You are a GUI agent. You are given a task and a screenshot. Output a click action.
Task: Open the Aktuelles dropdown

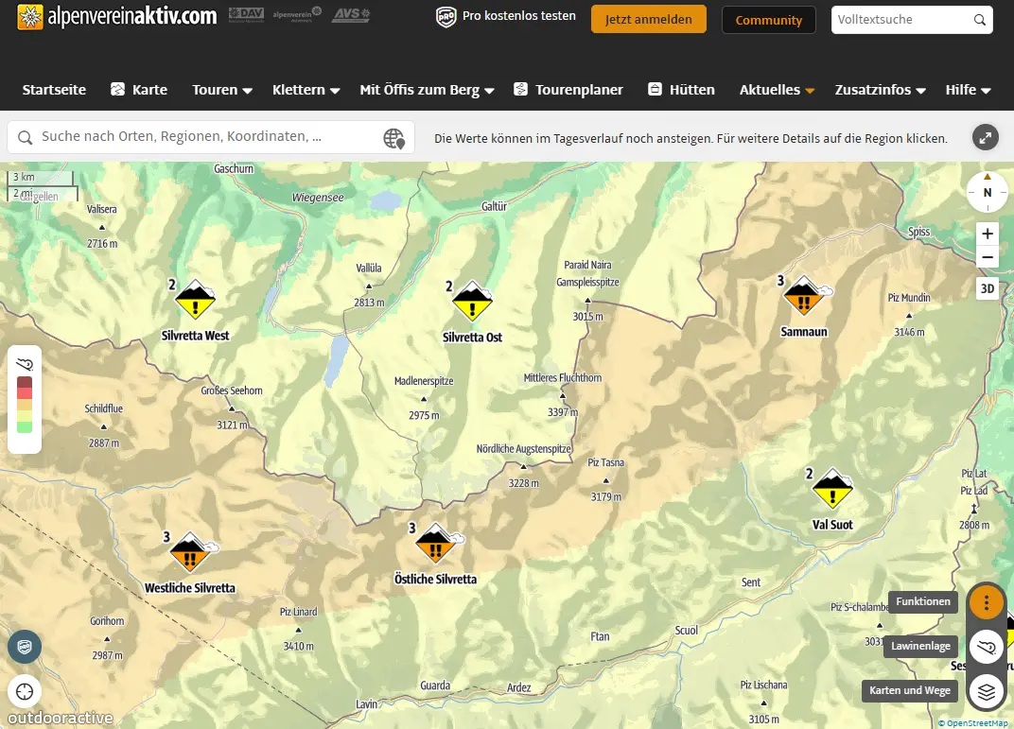coord(777,90)
